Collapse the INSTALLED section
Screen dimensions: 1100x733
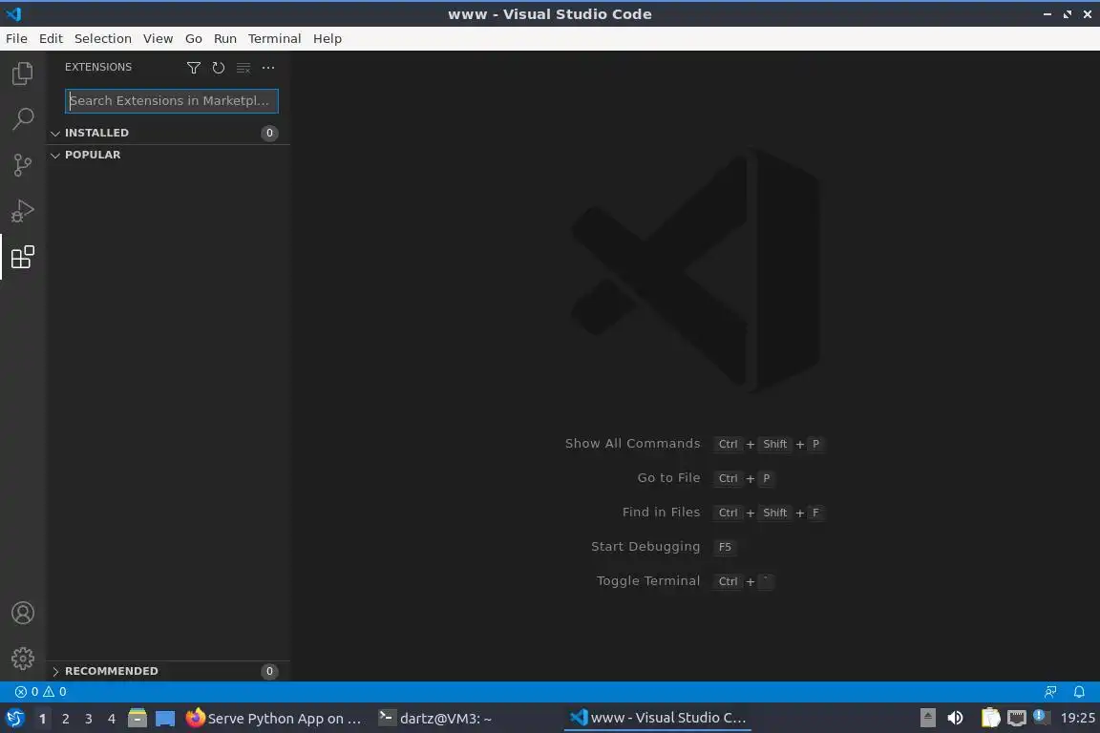[x=55, y=133]
